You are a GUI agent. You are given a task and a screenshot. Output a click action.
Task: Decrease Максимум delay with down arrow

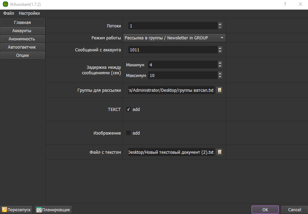click(220, 77)
